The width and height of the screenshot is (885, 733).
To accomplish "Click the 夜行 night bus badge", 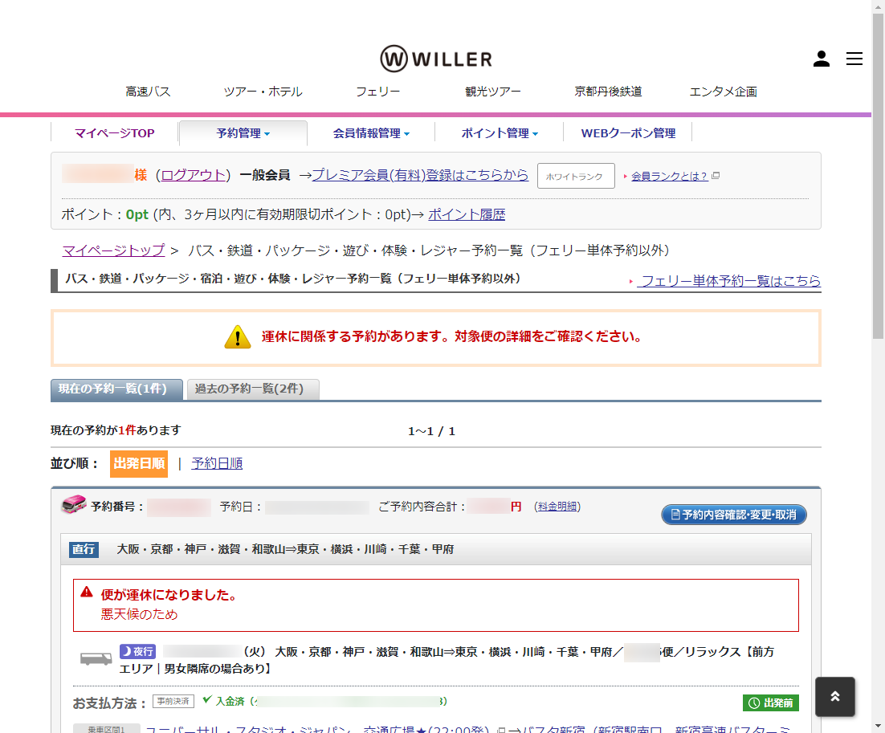I will pyautogui.click(x=137, y=651).
